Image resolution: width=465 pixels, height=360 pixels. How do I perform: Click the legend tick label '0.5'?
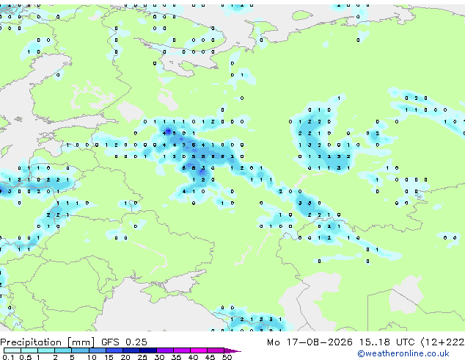pos(25,357)
